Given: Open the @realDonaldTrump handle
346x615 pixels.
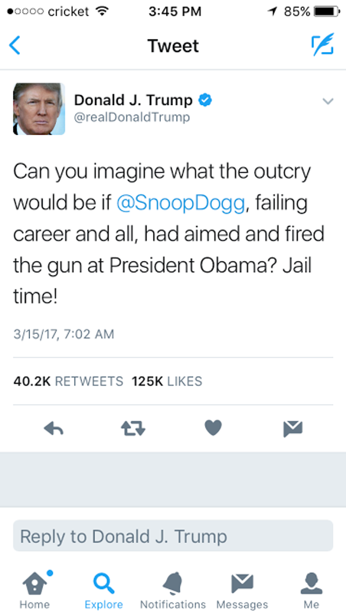Looking at the screenshot, I should click(132, 117).
